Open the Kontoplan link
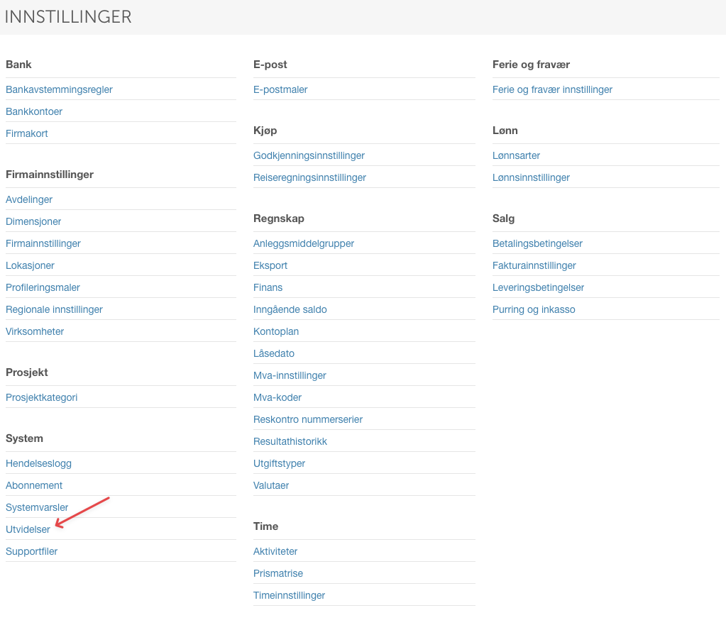Screen dimensions: 726x625 click(276, 331)
